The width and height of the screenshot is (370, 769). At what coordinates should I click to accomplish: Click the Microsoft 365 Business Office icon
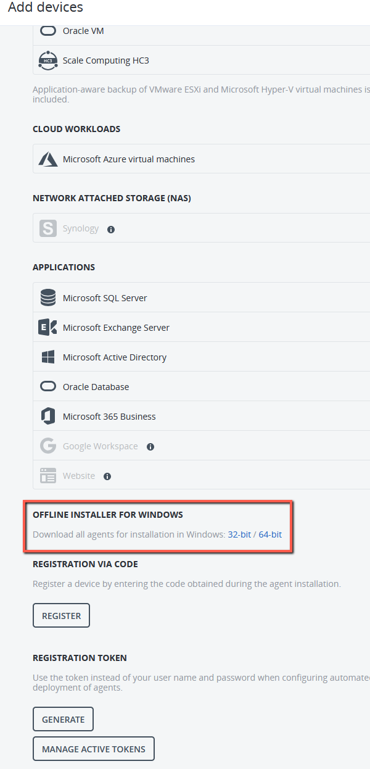tap(48, 417)
